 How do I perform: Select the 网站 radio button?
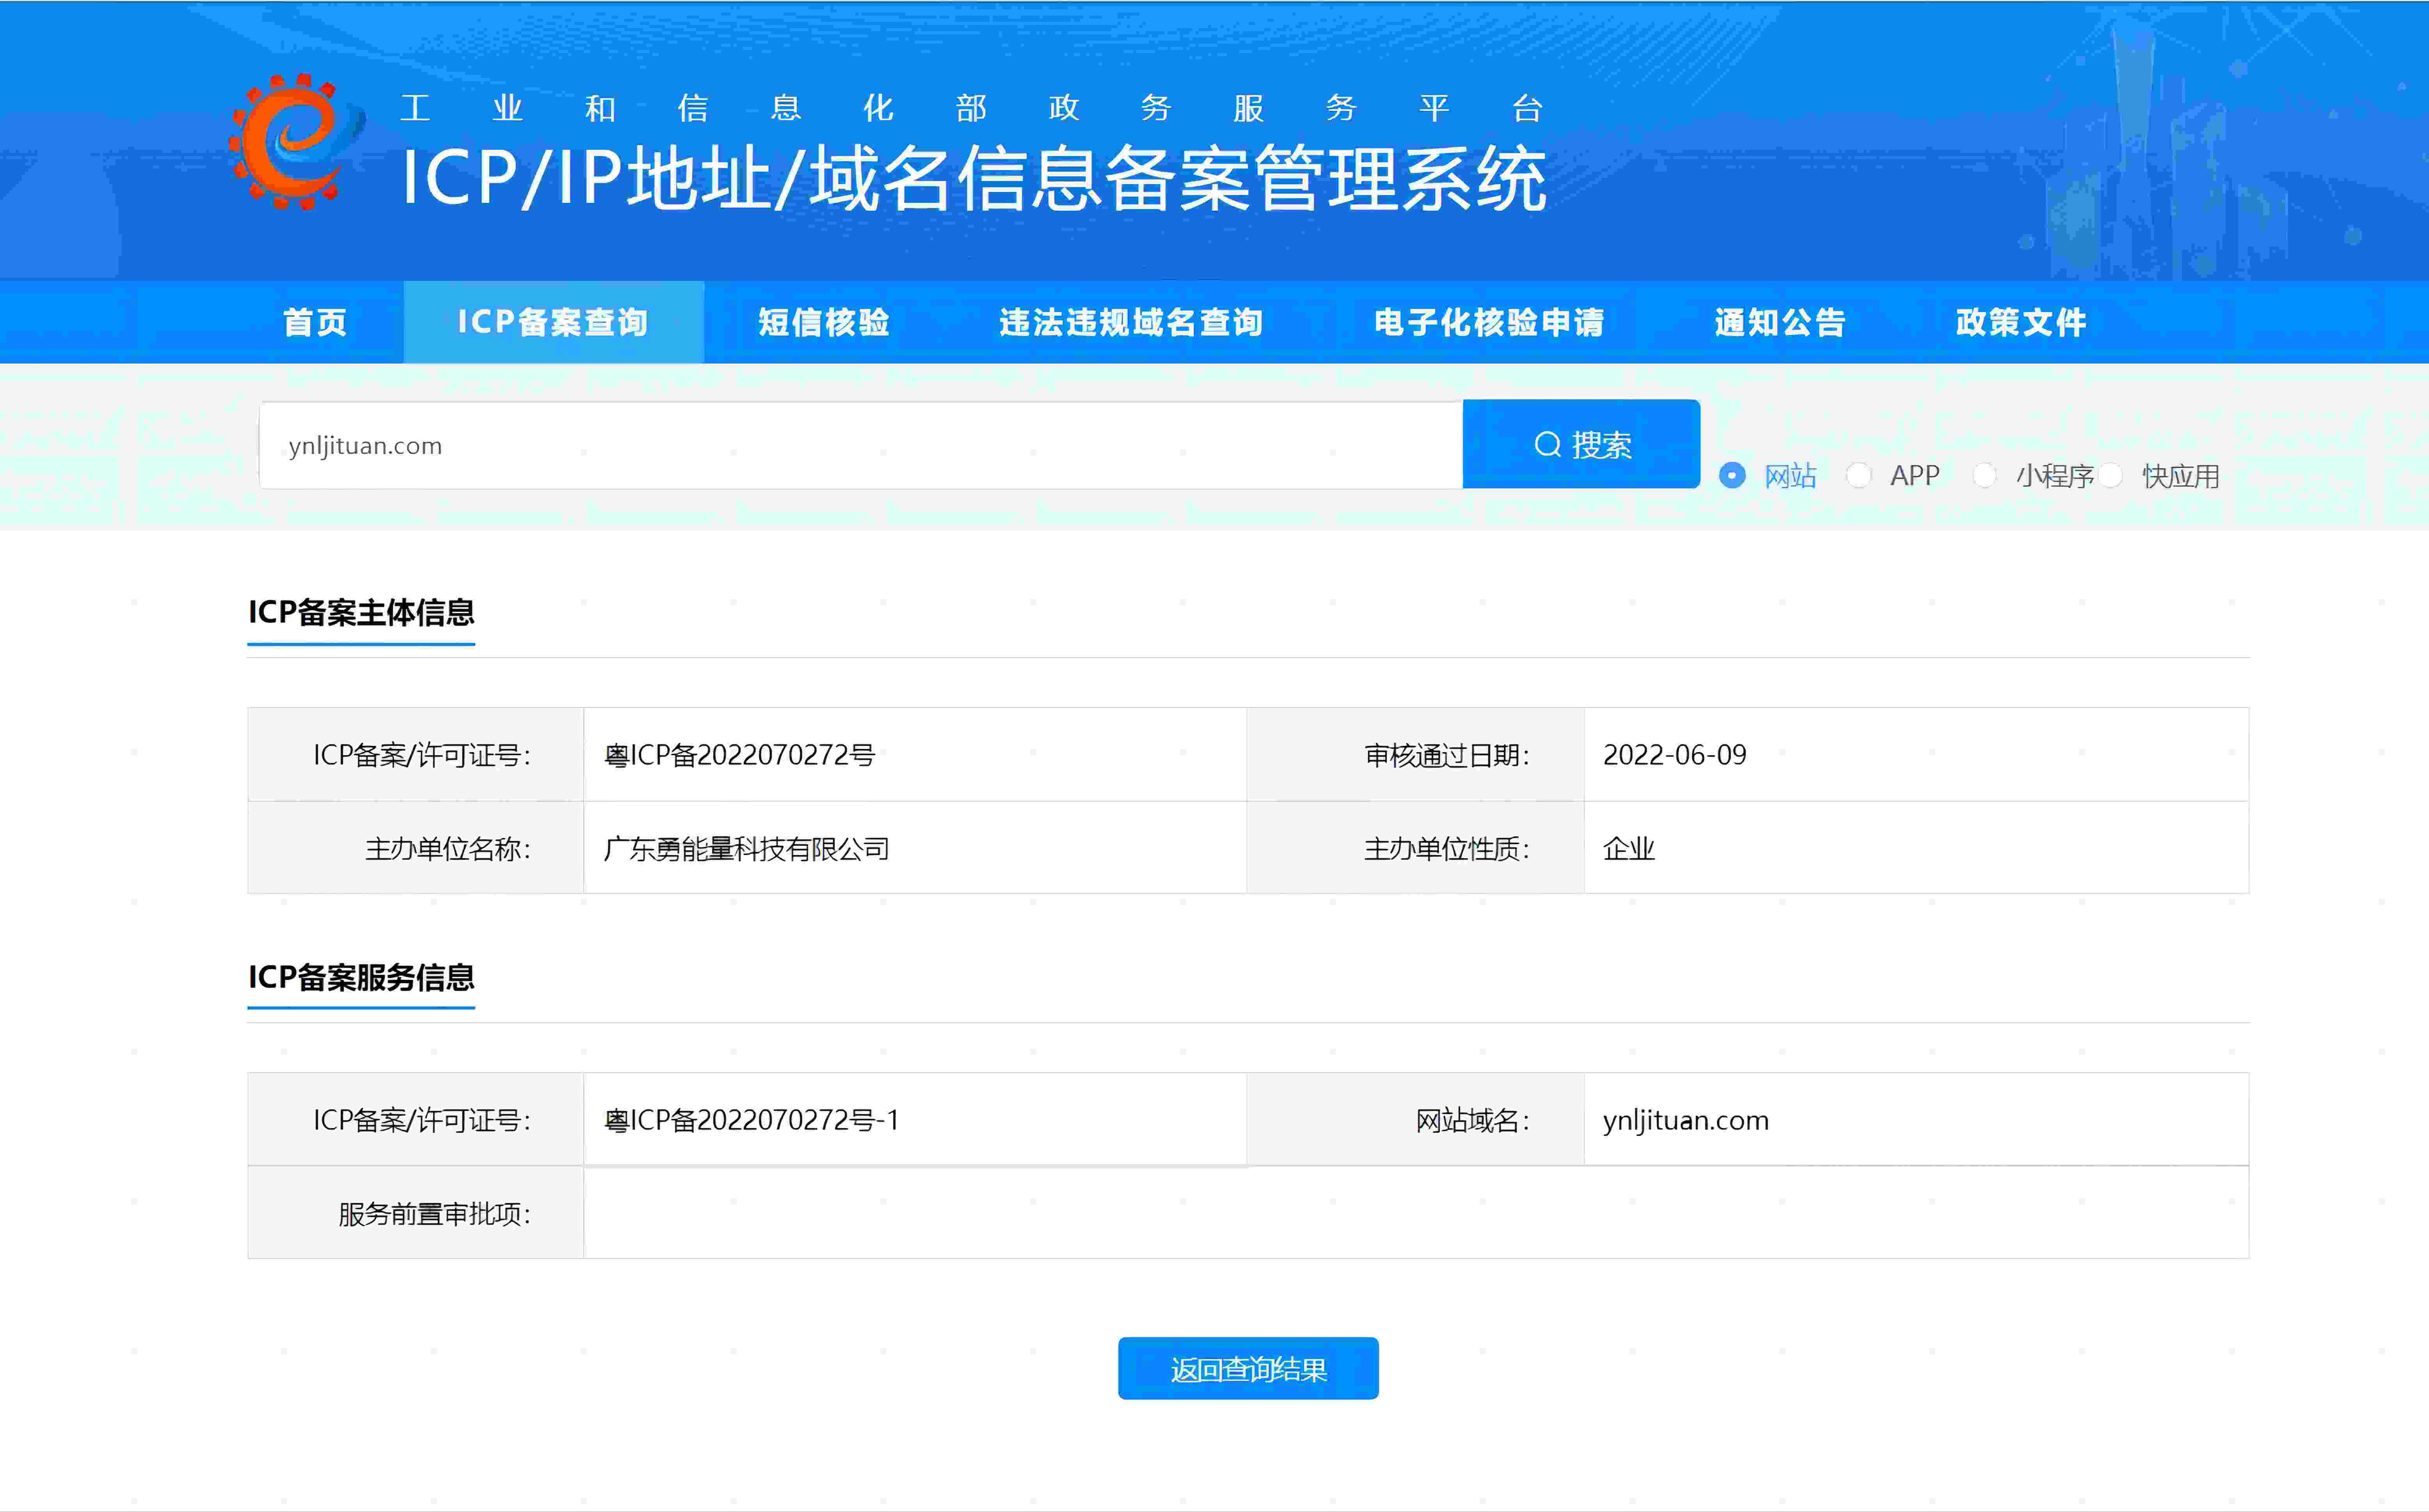pos(1732,476)
